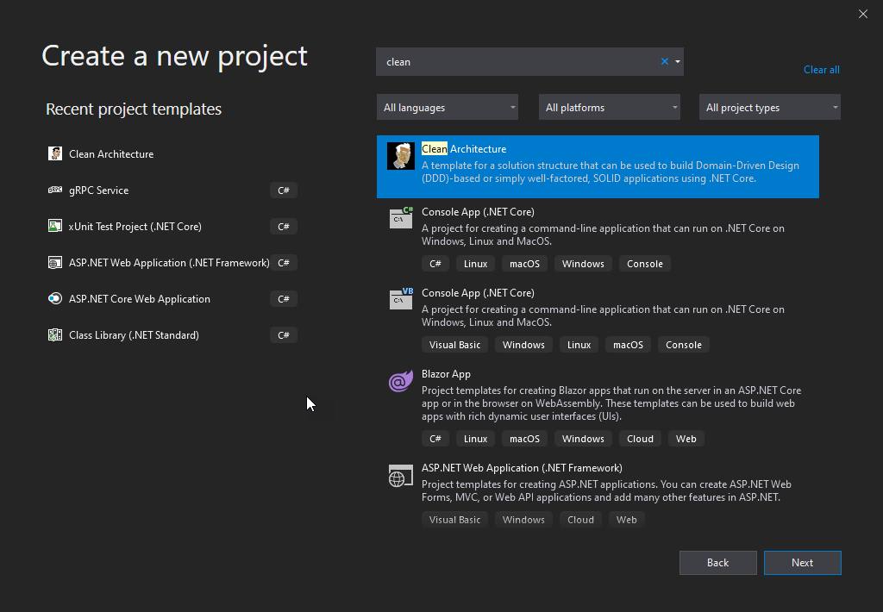Click the Windows tag under ASP.NET Web Application
The width and height of the screenshot is (883, 612).
(523, 520)
